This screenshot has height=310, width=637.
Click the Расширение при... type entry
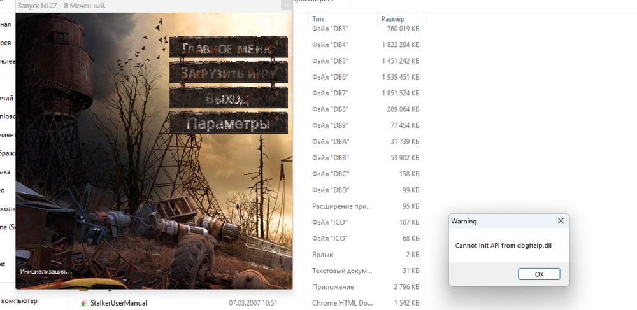[341, 206]
